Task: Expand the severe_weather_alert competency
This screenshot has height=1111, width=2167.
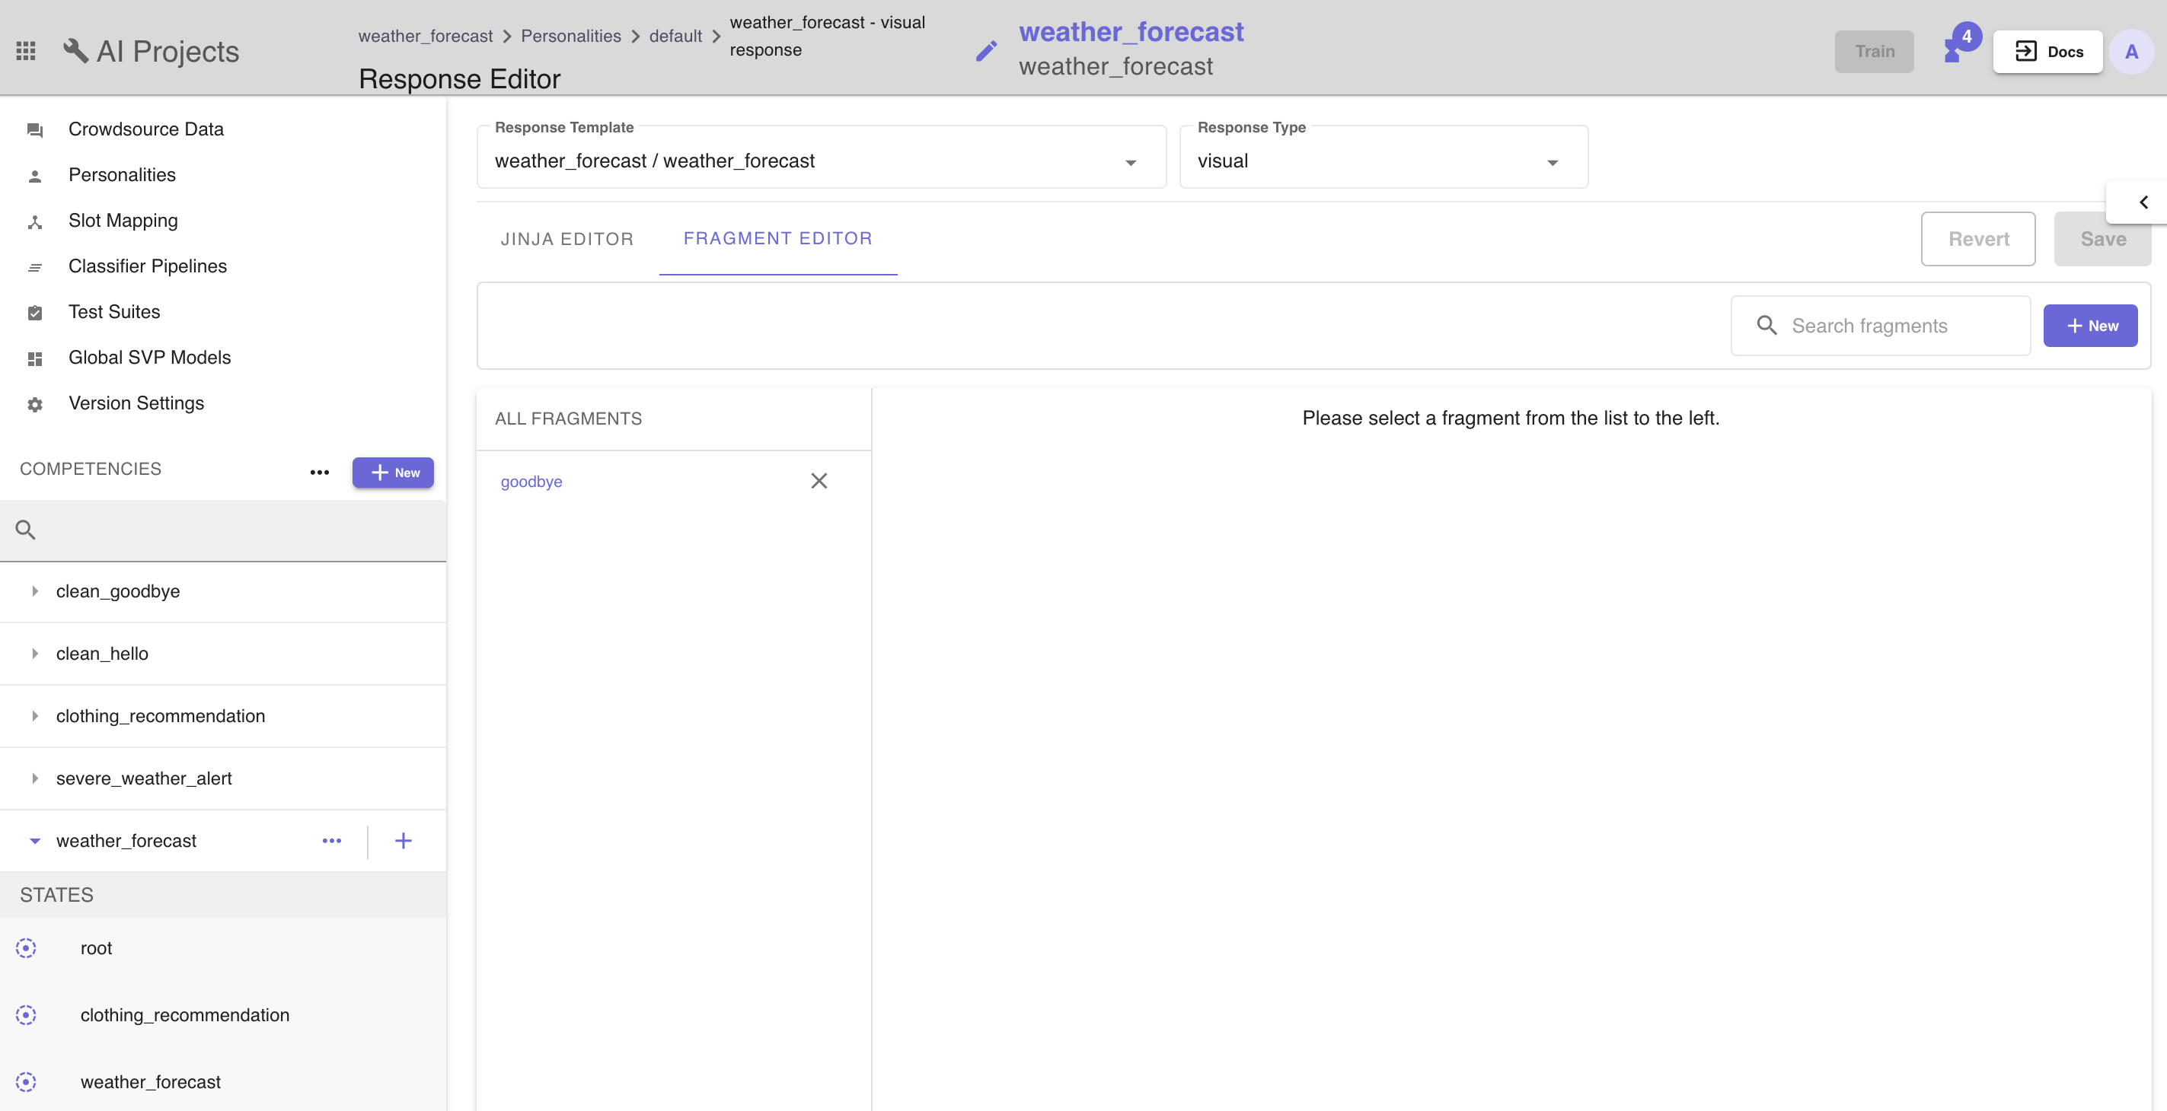Action: pos(34,778)
